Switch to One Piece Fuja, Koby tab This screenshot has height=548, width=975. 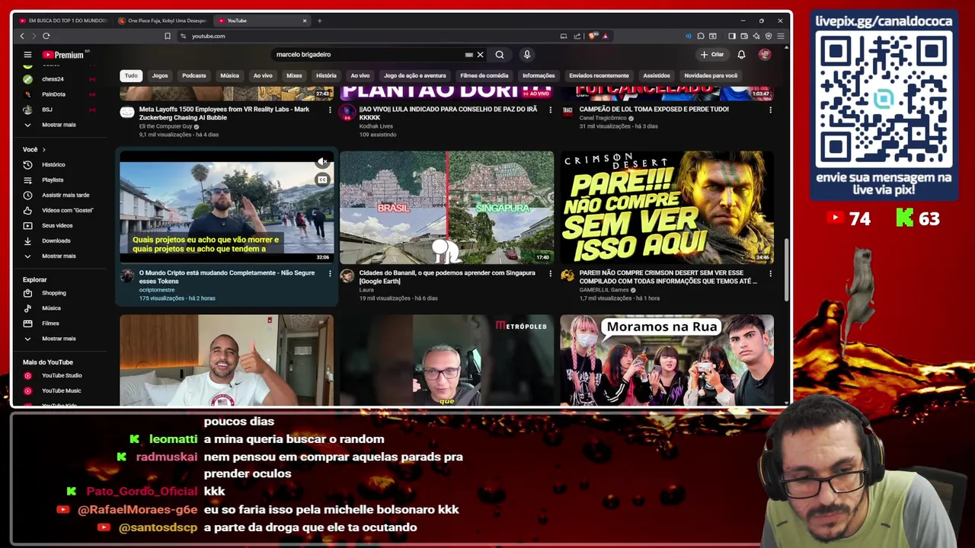click(x=162, y=21)
